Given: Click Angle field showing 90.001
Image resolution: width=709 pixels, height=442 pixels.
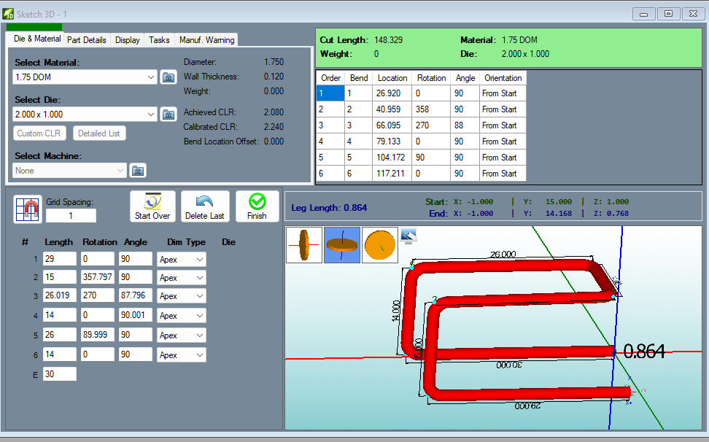Looking at the screenshot, I should coord(135,314).
